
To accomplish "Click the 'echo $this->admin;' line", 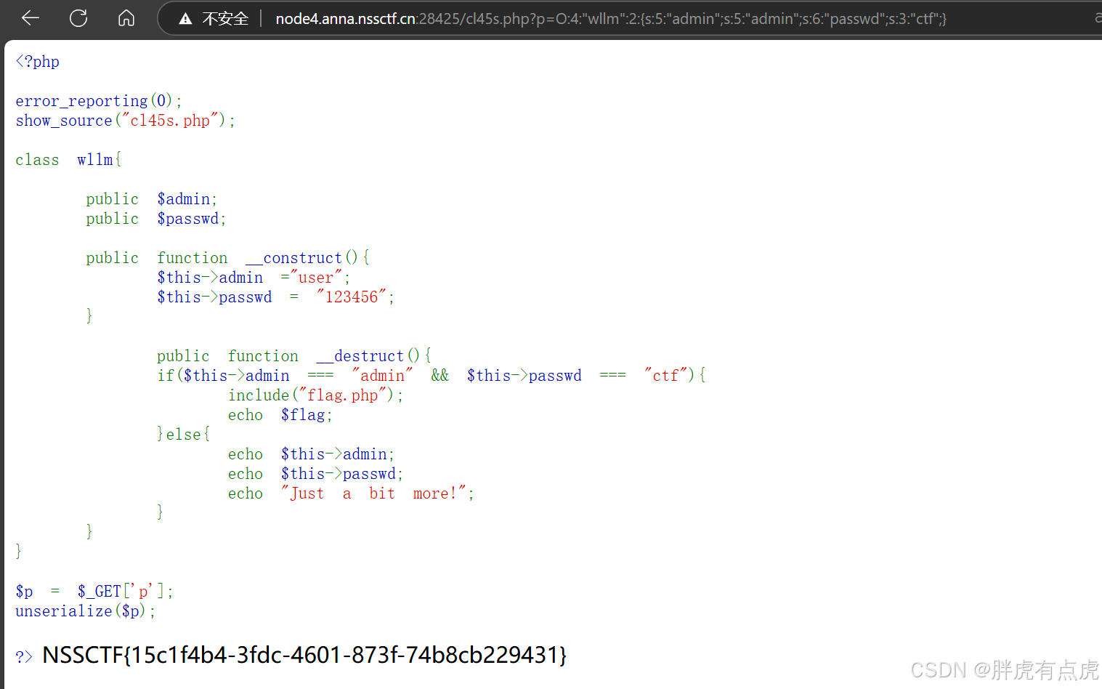I will point(312,454).
